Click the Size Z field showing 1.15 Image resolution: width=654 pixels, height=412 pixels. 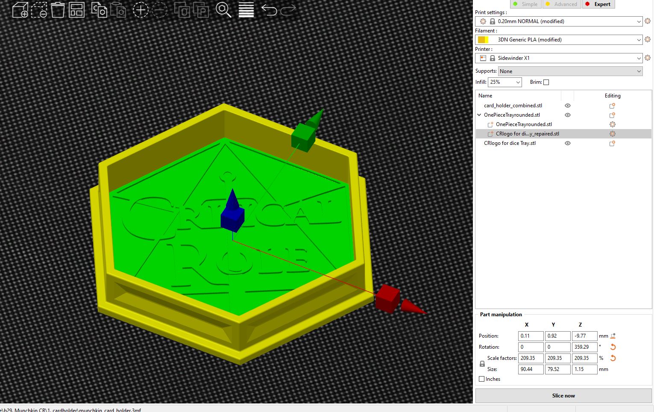coord(585,369)
